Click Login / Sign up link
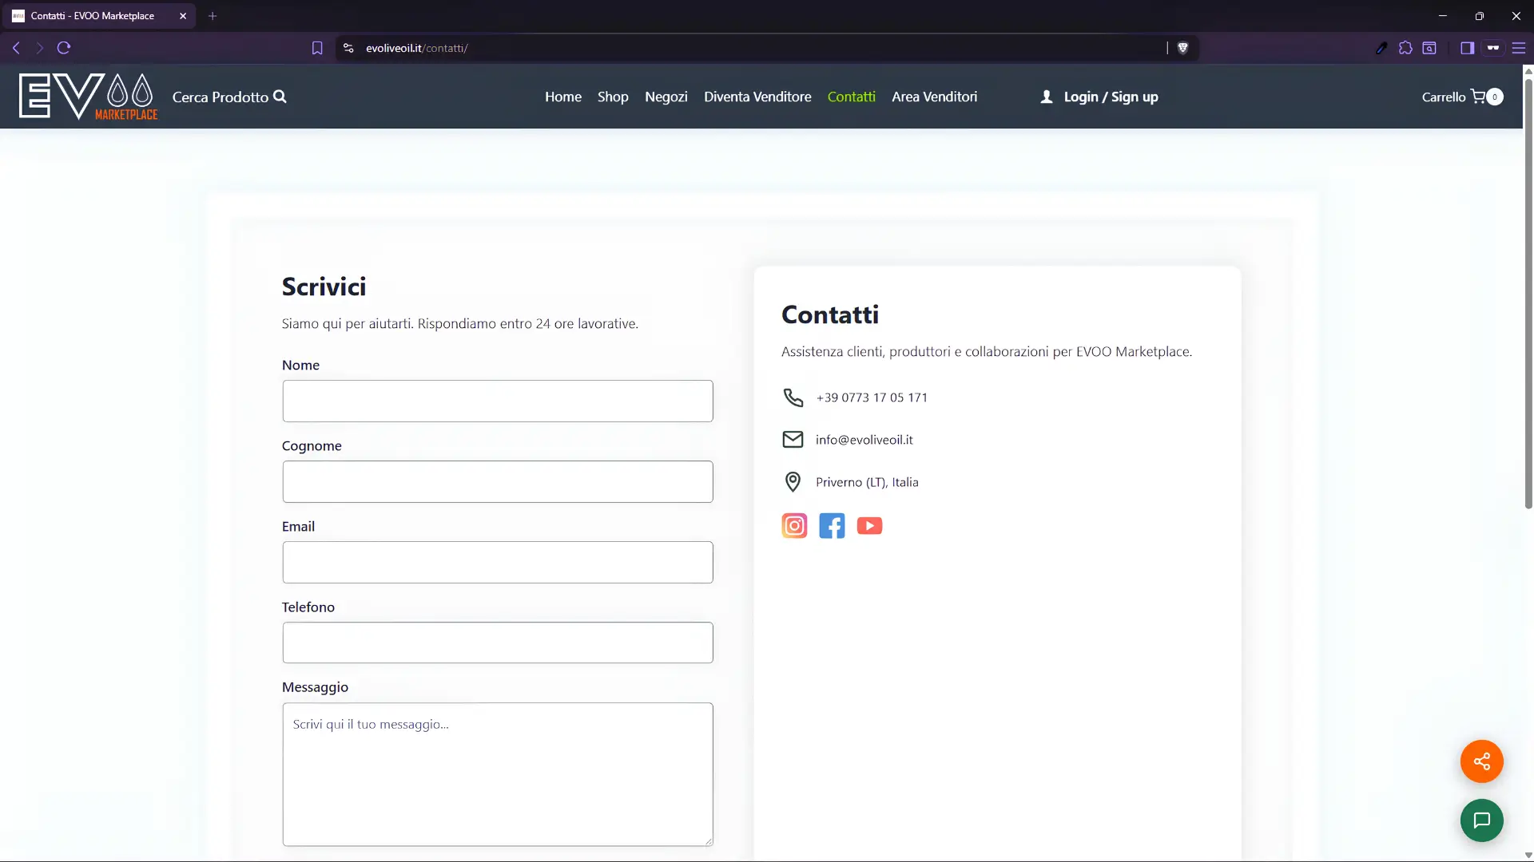Screen dimensions: 1534x862 tap(1111, 97)
